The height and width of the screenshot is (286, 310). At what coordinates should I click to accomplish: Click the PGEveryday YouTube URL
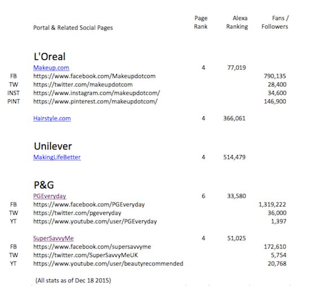click(95, 221)
